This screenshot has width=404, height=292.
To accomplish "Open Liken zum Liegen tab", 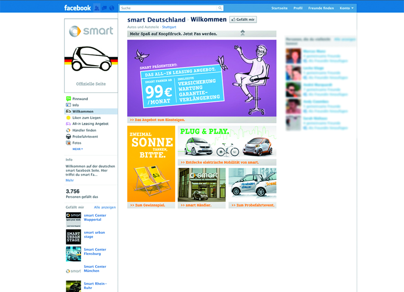I will [87, 118].
